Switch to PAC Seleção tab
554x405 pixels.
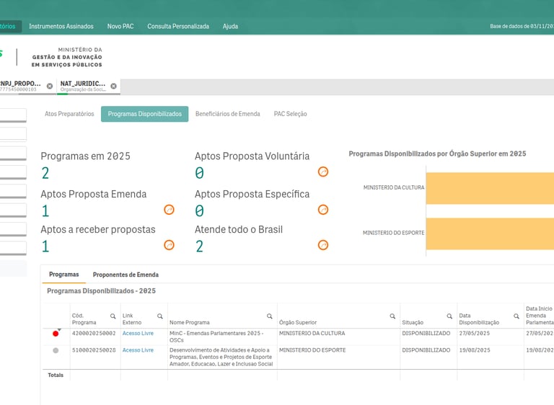tap(291, 114)
